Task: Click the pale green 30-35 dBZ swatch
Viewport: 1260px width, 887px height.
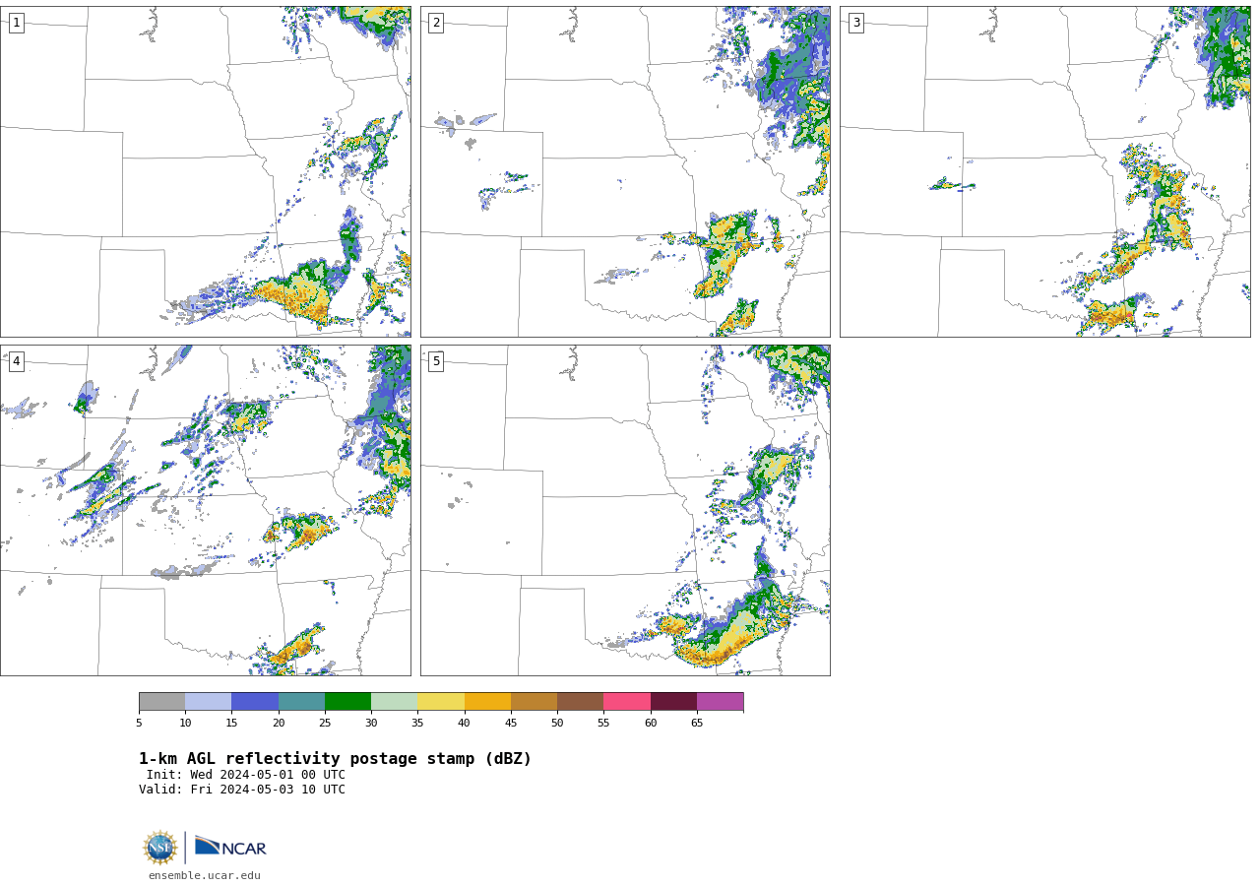Action: tap(394, 701)
